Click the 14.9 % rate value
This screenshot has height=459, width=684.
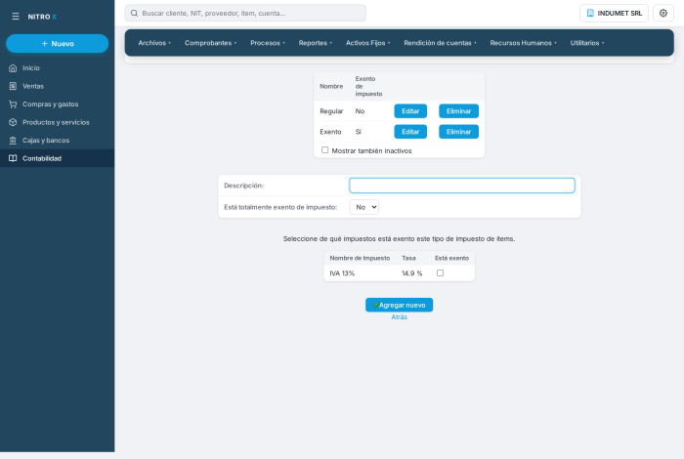[x=411, y=273]
